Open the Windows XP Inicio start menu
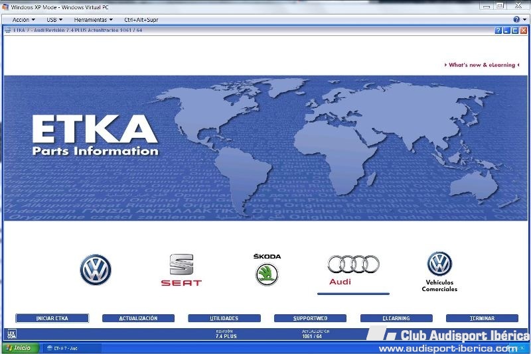This screenshot has width=531, height=354. pyautogui.click(x=19, y=348)
